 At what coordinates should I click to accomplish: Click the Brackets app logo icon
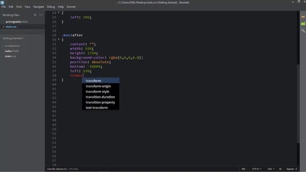tap(2, 2)
